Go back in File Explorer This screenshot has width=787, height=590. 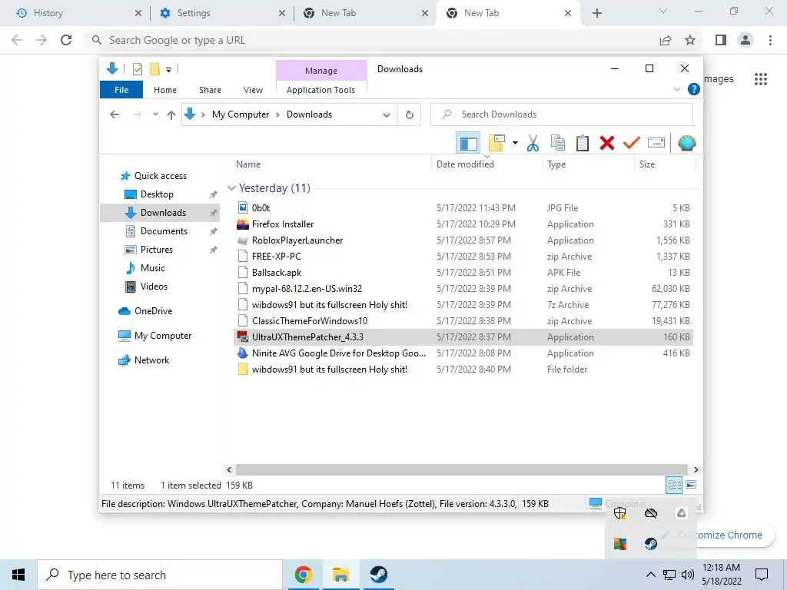[x=115, y=115]
